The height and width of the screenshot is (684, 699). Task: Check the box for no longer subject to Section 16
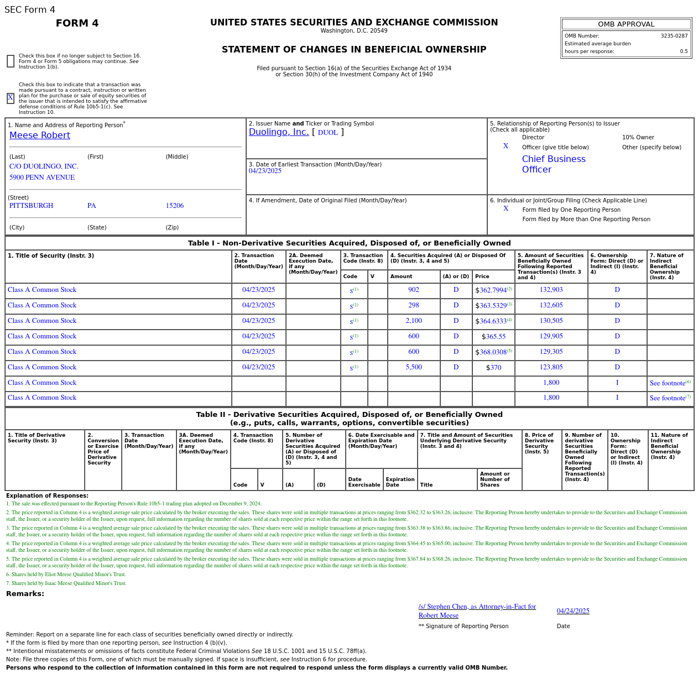click(11, 61)
